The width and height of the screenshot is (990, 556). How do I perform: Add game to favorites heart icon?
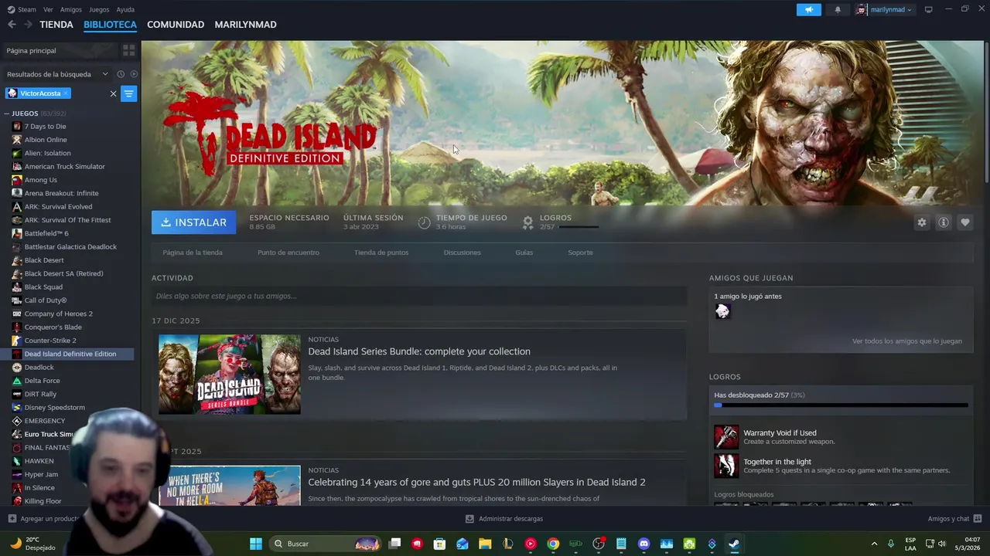tap(964, 222)
